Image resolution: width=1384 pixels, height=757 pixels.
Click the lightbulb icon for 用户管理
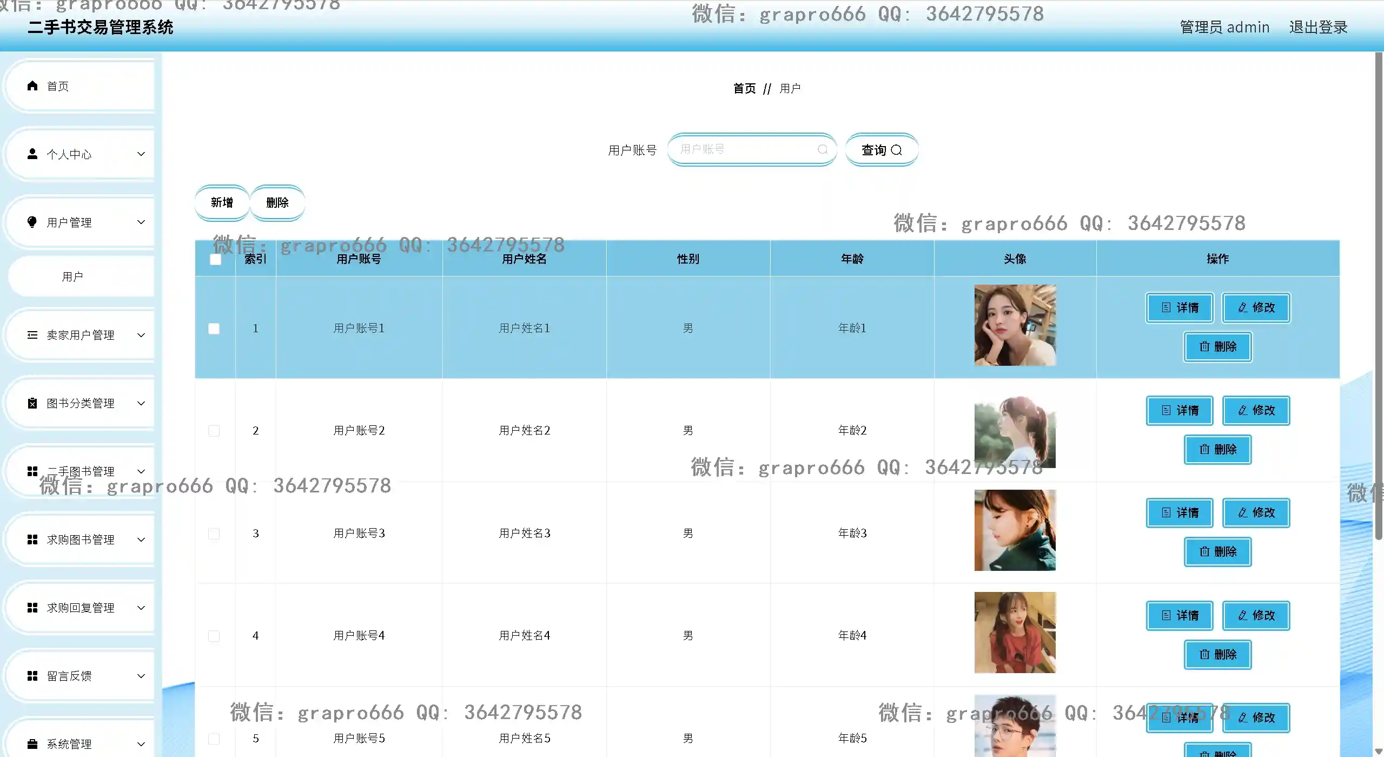pyautogui.click(x=32, y=222)
